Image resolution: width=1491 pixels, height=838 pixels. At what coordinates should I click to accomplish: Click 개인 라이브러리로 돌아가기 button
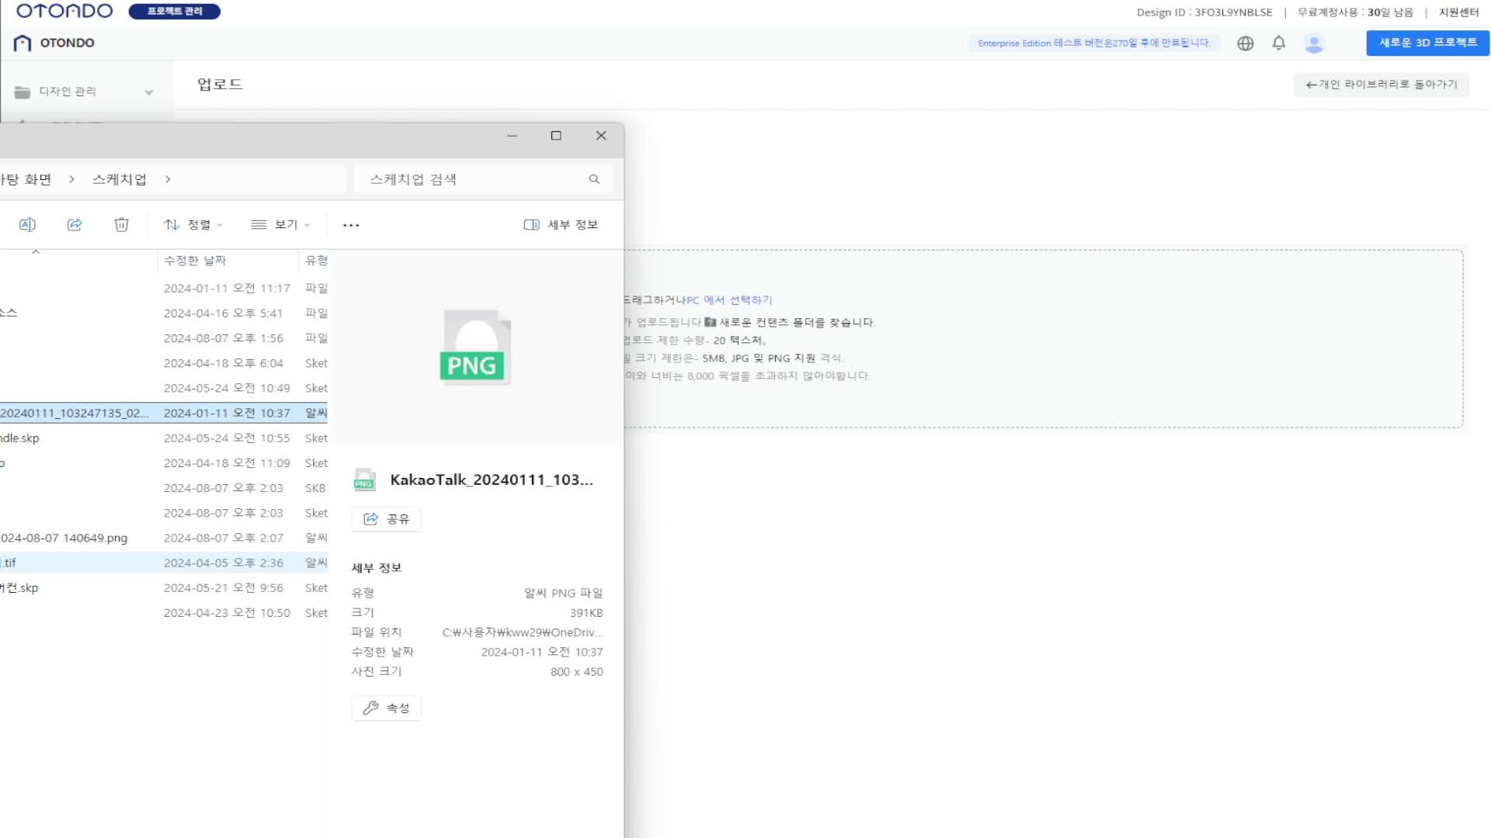pyautogui.click(x=1381, y=84)
